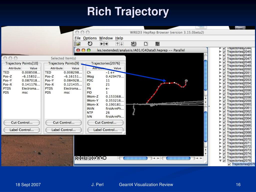
Task: Expand the Trajectories[2050] tree node
Action: point(220,69)
